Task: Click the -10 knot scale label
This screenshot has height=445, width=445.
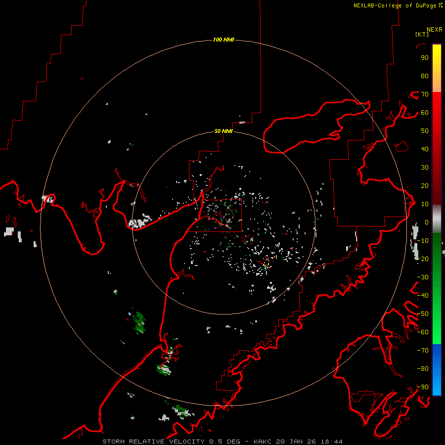Action: pyautogui.click(x=423, y=241)
